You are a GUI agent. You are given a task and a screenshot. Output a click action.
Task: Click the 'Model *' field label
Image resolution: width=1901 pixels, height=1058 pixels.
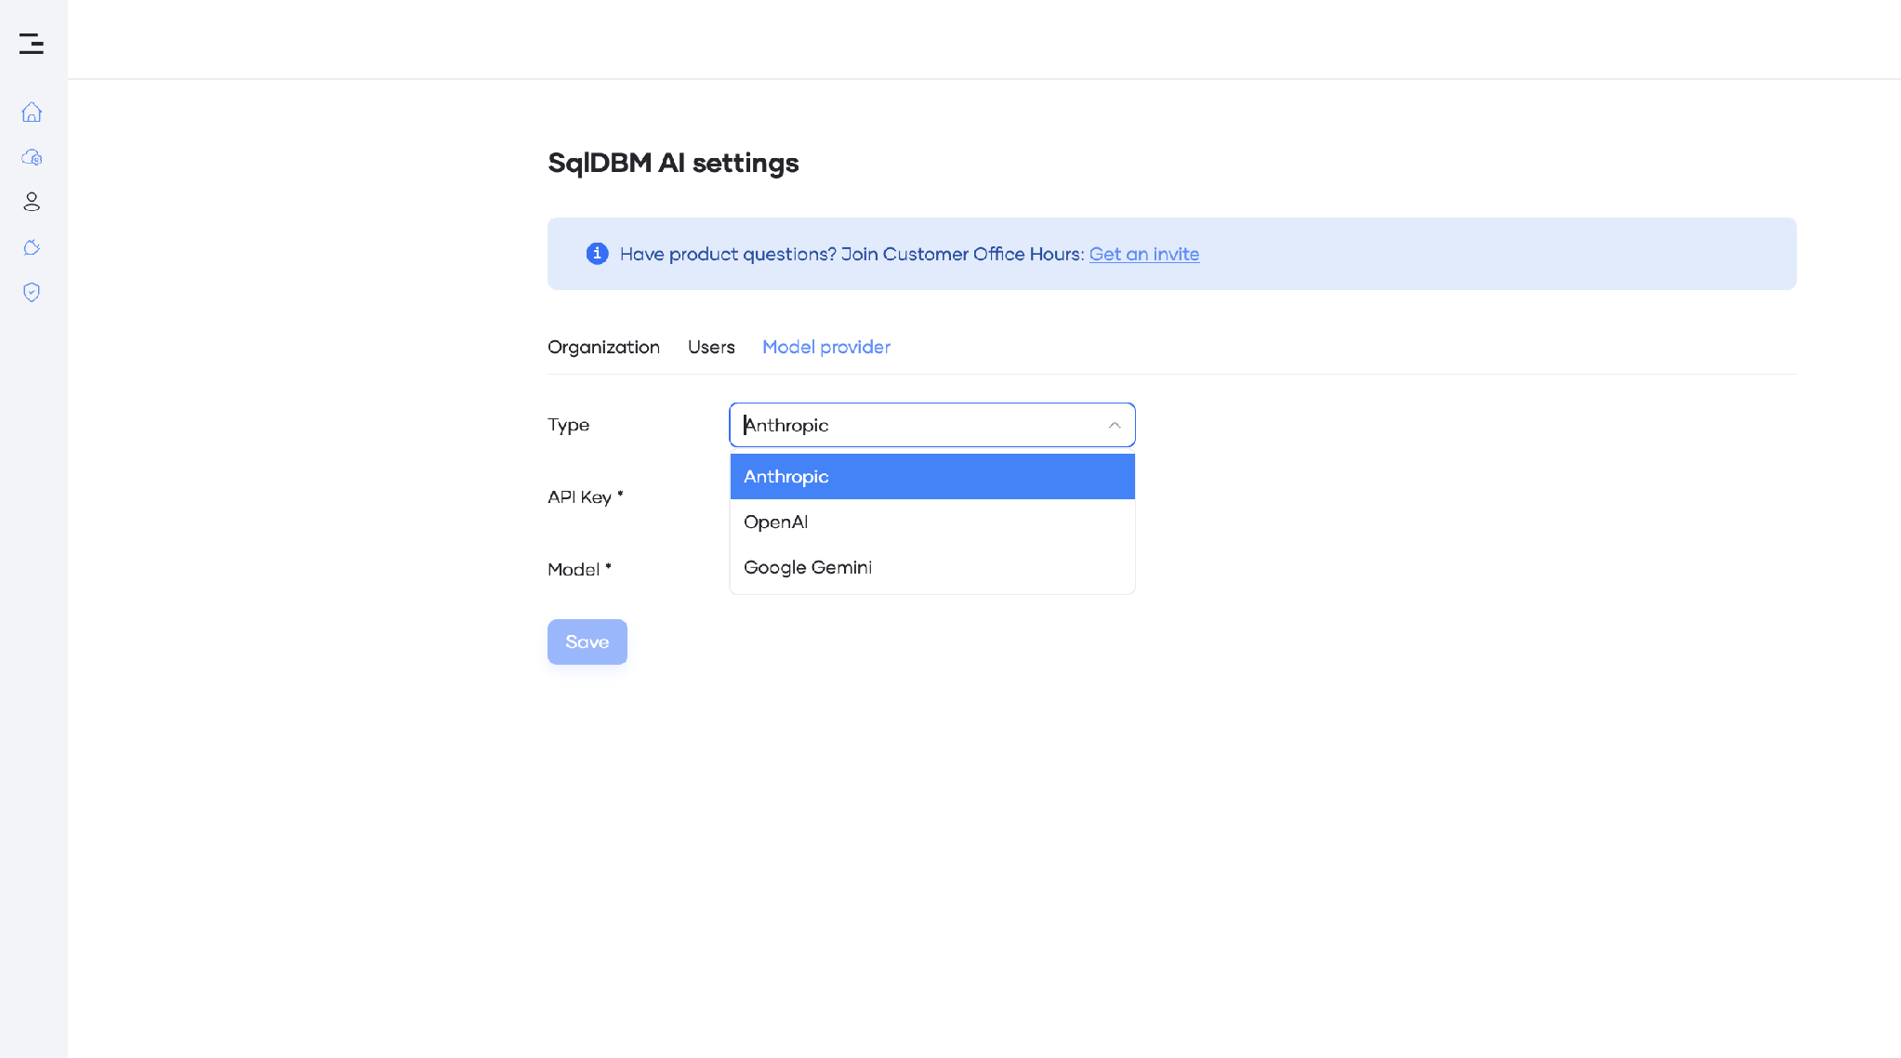click(x=579, y=570)
